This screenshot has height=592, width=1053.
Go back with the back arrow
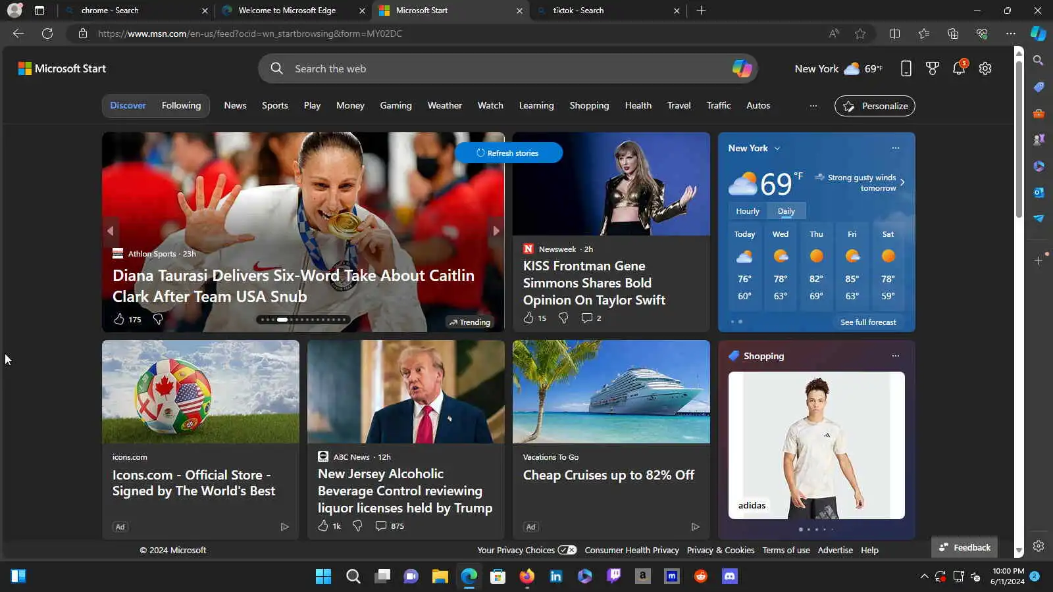(x=18, y=34)
